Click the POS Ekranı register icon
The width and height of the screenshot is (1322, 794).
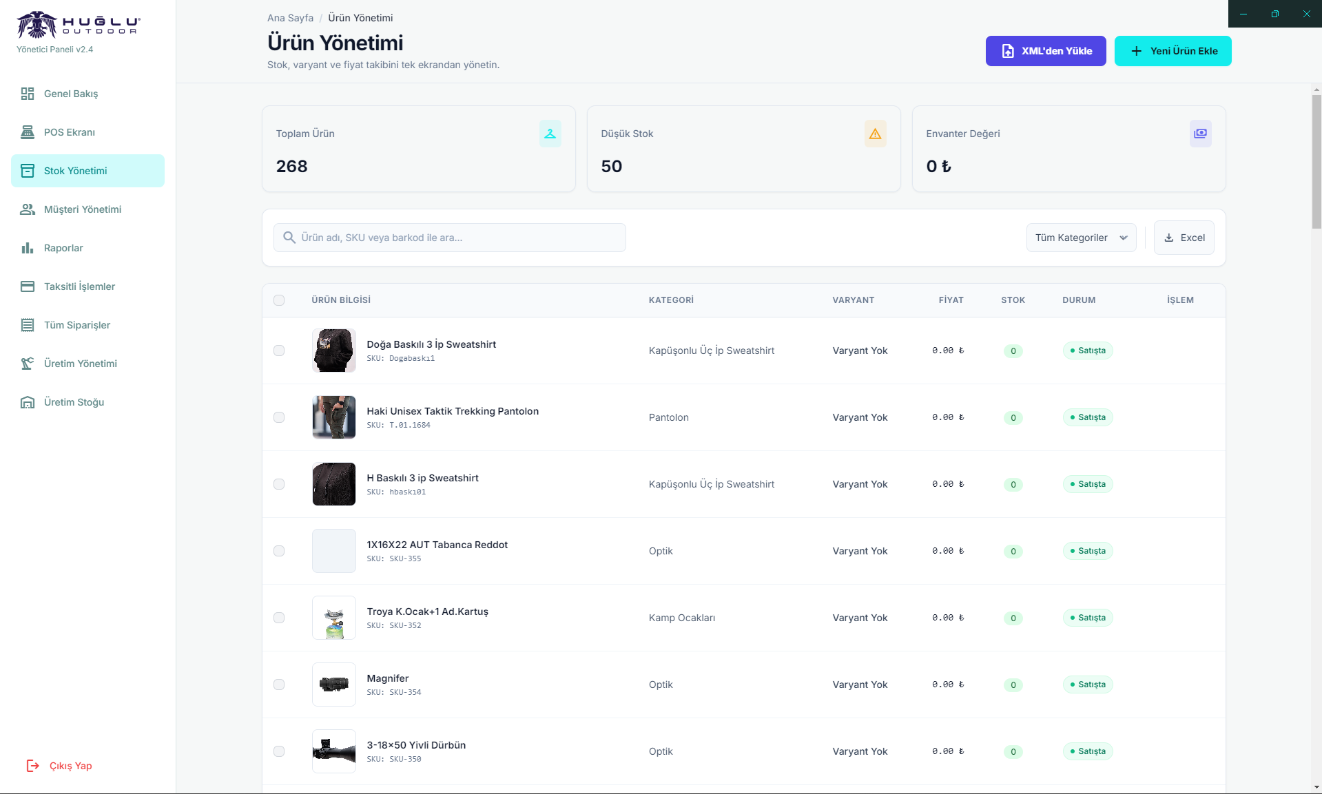(x=28, y=132)
